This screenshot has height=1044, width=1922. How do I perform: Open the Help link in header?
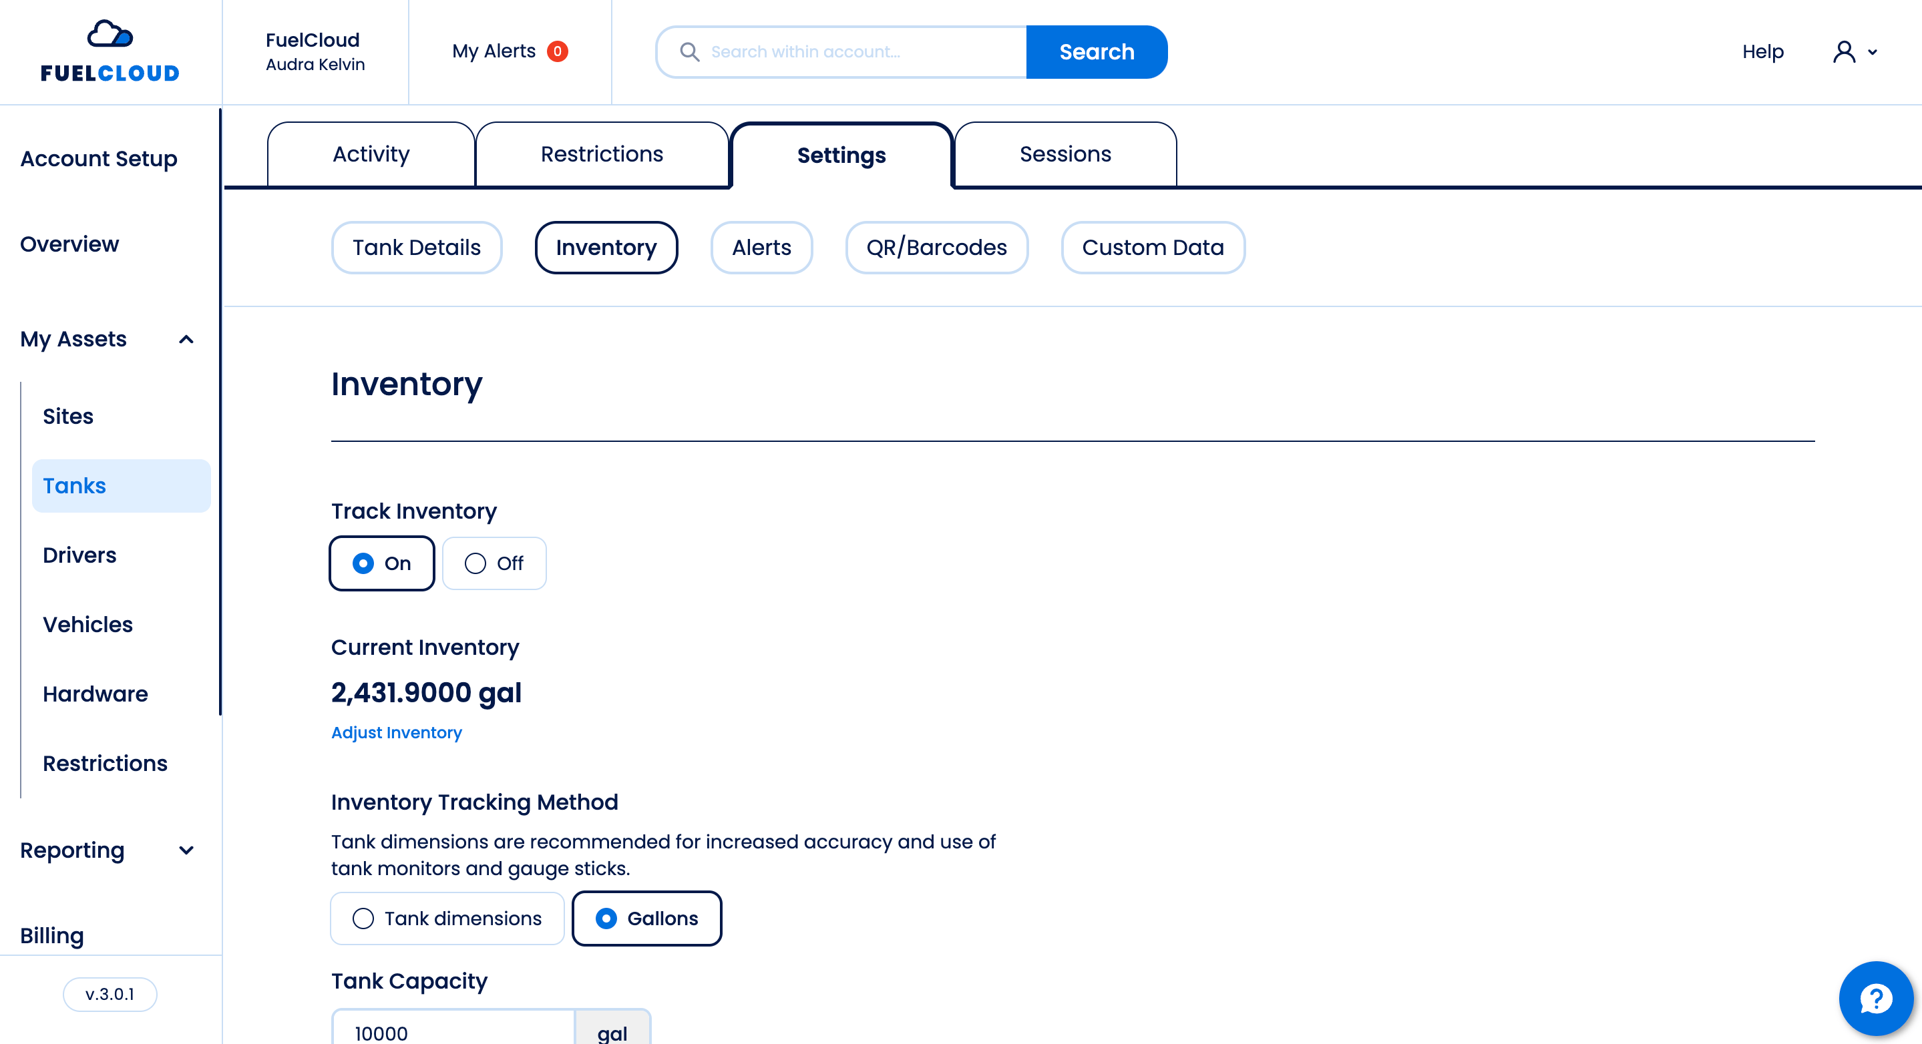[x=1762, y=51]
